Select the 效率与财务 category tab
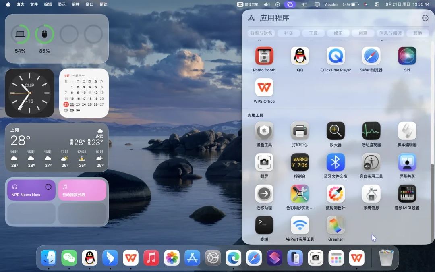 click(261, 33)
